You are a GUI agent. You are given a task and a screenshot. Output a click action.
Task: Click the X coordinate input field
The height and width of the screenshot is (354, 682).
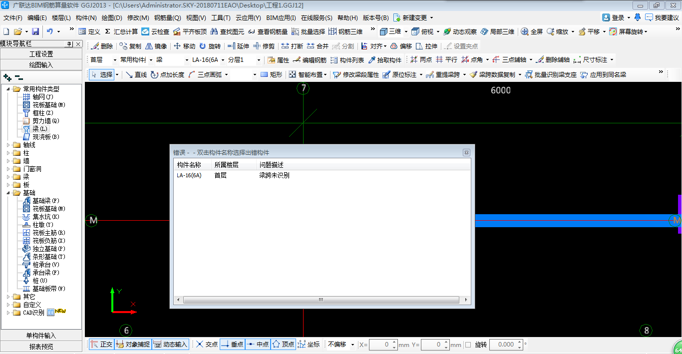[383, 345]
